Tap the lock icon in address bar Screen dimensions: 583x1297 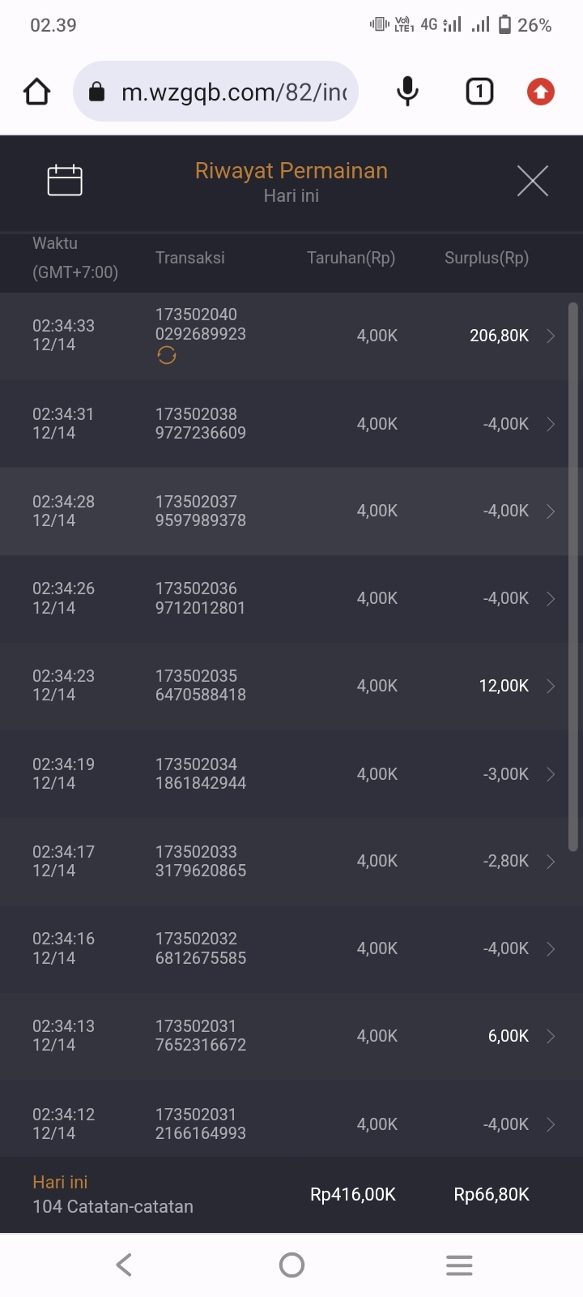[x=96, y=92]
